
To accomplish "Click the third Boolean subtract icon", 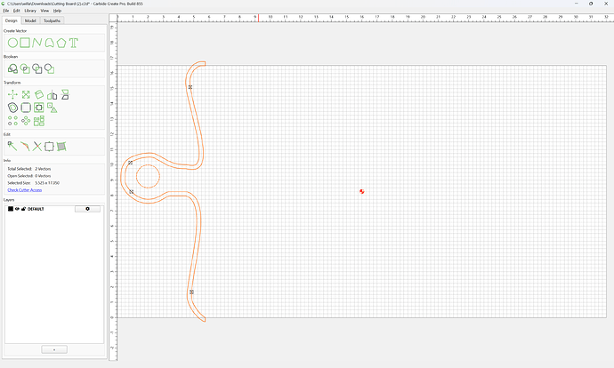I will [x=37, y=68].
